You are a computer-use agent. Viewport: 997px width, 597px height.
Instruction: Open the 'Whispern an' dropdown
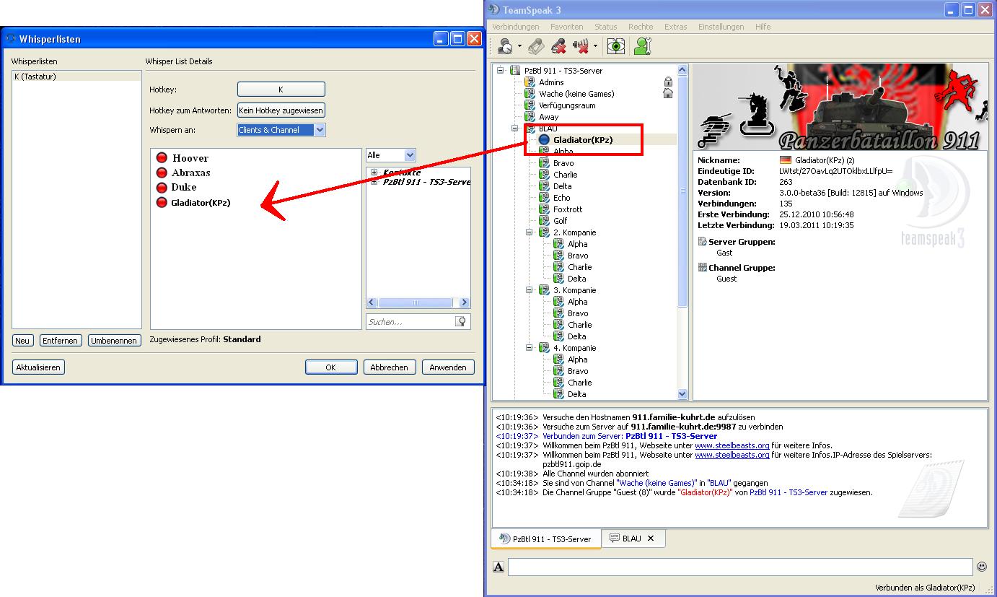click(x=320, y=130)
